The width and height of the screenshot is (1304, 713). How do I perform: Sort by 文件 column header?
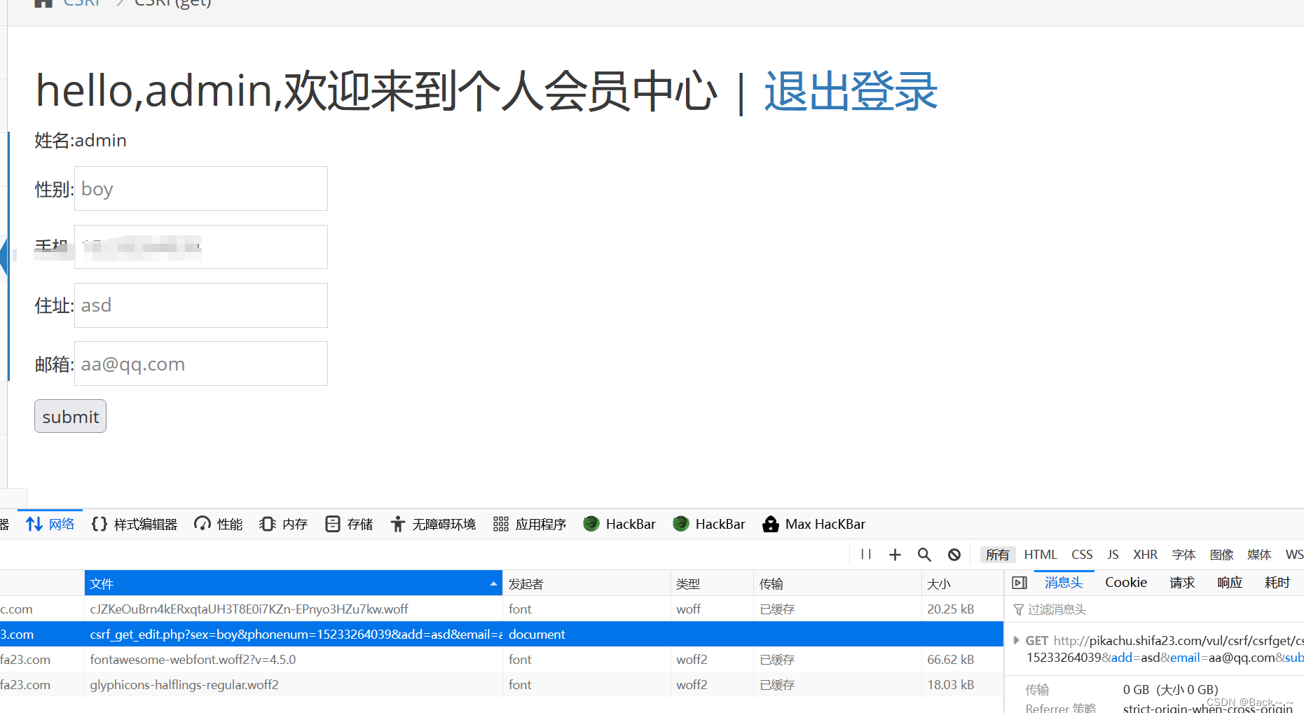[x=293, y=583]
